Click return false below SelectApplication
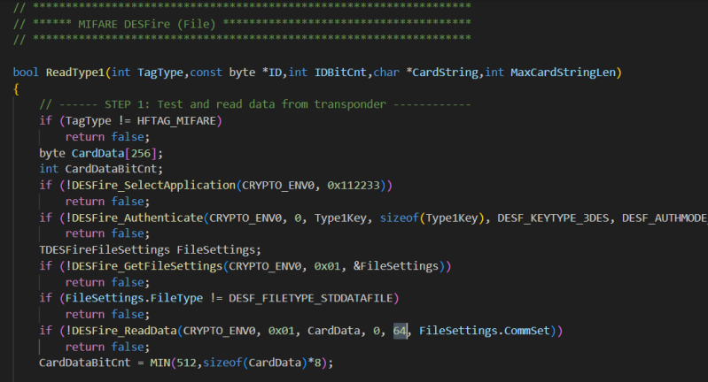Screen dimensions: 708x382 (x=106, y=202)
